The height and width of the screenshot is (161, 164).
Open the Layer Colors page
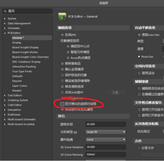point(20,86)
